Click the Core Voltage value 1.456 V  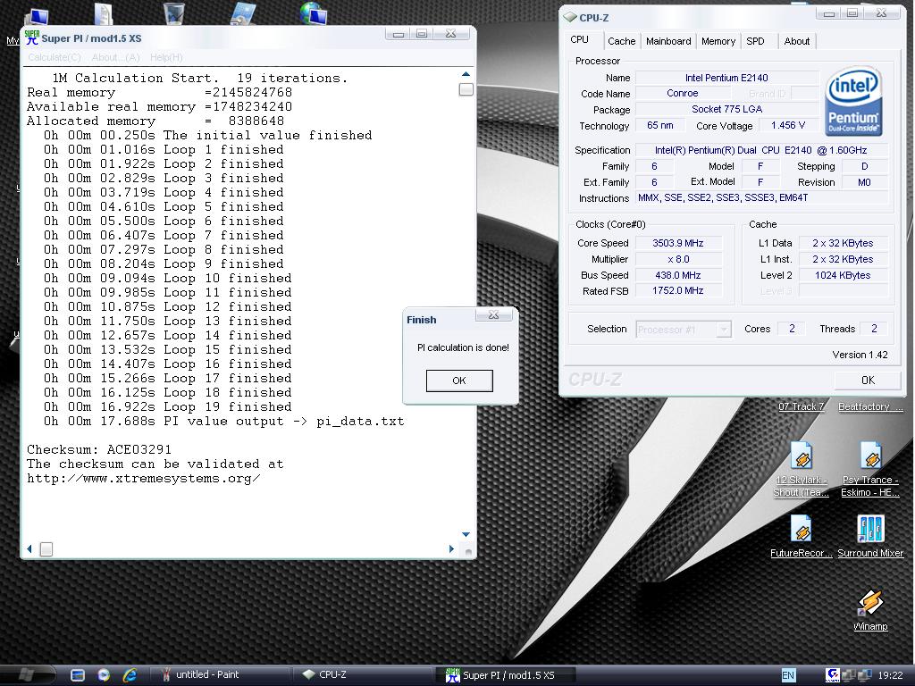point(788,125)
